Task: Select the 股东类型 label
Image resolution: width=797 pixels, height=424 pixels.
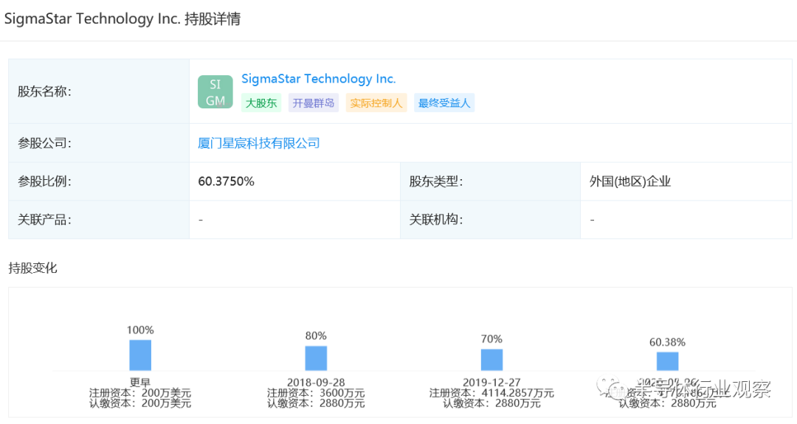Action: (x=436, y=181)
